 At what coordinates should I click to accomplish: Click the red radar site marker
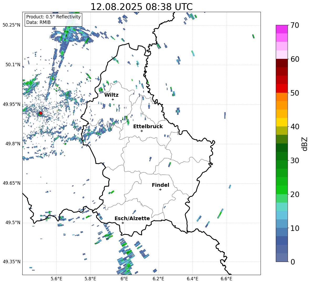41,113
